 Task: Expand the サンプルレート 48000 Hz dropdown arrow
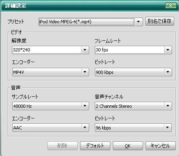(85, 106)
